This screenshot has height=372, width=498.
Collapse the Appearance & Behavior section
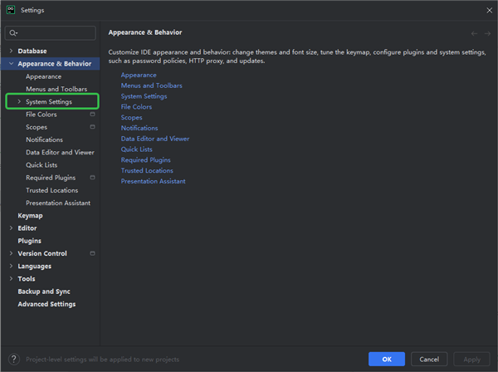(11, 64)
